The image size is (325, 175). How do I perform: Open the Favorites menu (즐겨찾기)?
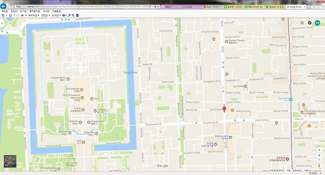(x=35, y=11)
